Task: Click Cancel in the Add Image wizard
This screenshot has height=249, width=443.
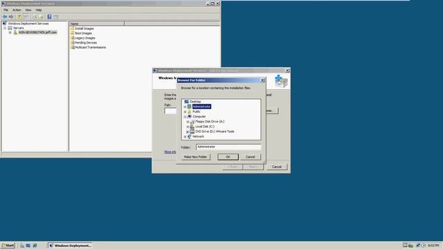Action: pyautogui.click(x=277, y=167)
